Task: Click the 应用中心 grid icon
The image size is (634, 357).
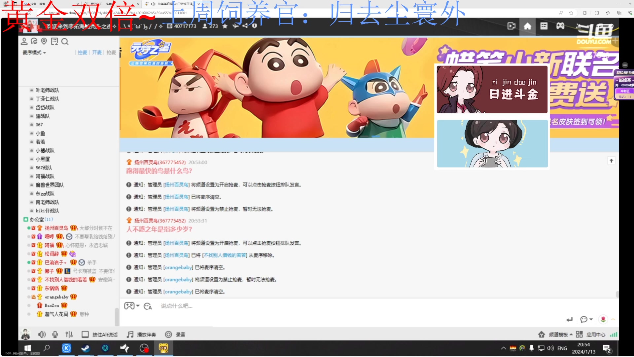Action: 579,335
